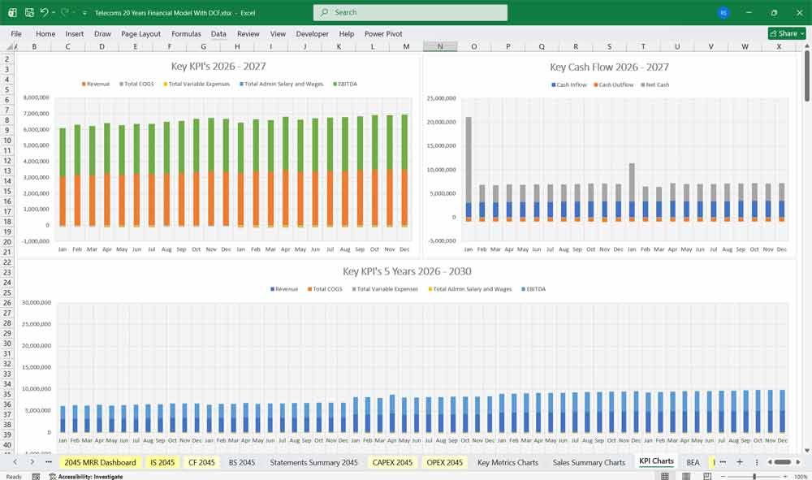Switch to Page Layout view icon
This screenshot has width=812, height=480.
686,477
